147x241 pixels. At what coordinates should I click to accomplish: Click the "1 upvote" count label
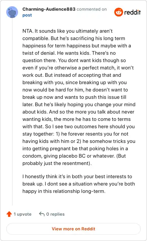[x=22, y=214]
